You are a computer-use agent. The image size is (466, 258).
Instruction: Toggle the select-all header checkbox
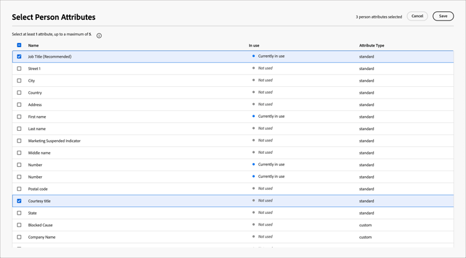[19, 45]
